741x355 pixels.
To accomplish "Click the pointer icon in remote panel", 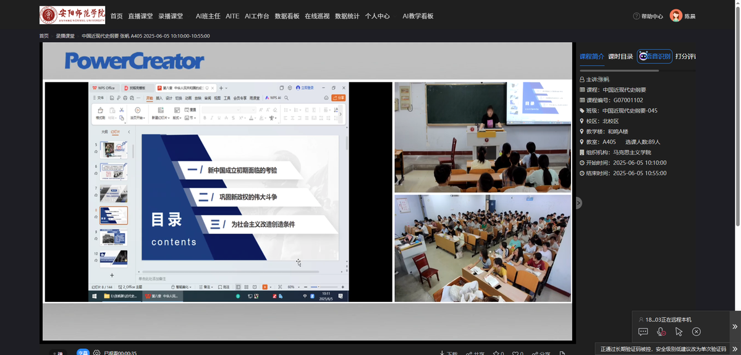I will (679, 331).
